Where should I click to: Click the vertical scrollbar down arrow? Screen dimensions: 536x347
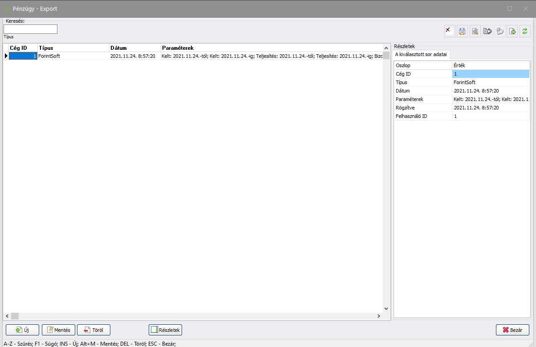386,308
